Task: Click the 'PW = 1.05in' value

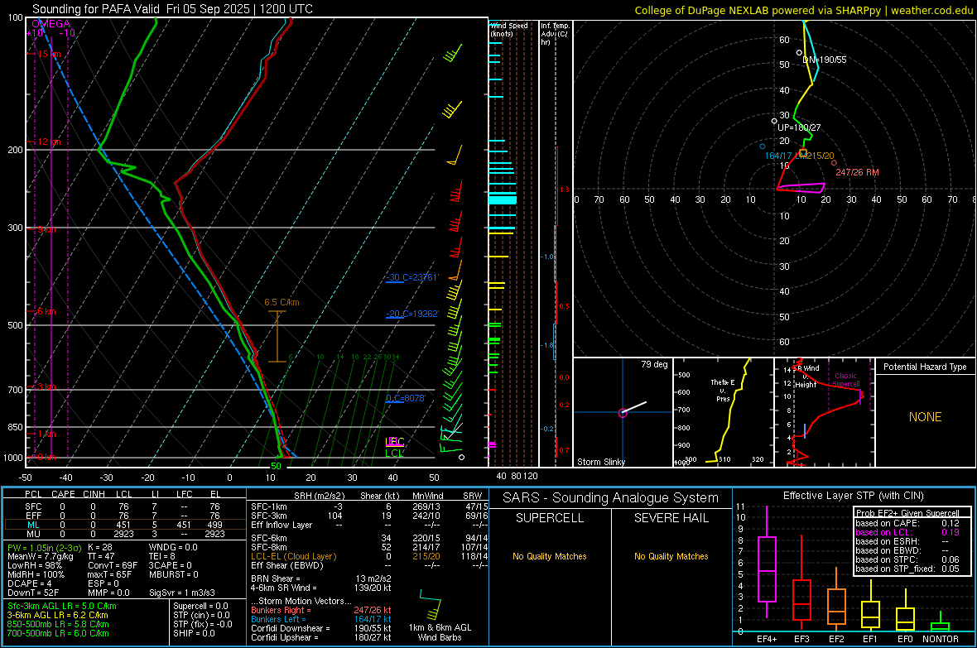Action: [x=44, y=548]
